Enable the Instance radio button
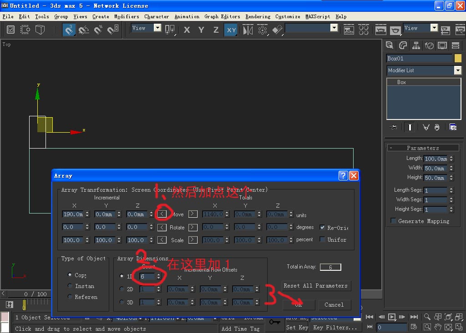The image size is (466, 333). pos(70,286)
